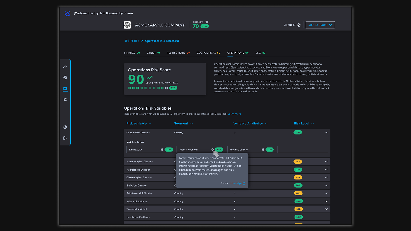Open settings via the gear icon

click(65, 100)
